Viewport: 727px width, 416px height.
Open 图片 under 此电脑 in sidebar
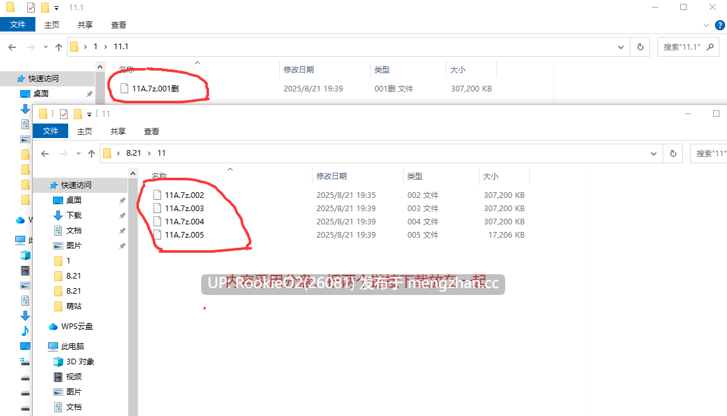coord(74,392)
